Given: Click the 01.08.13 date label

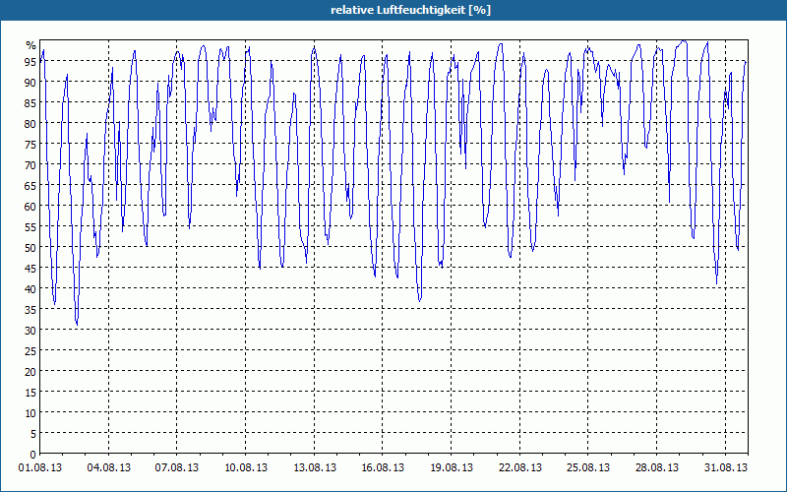Looking at the screenshot, I should point(40,467).
